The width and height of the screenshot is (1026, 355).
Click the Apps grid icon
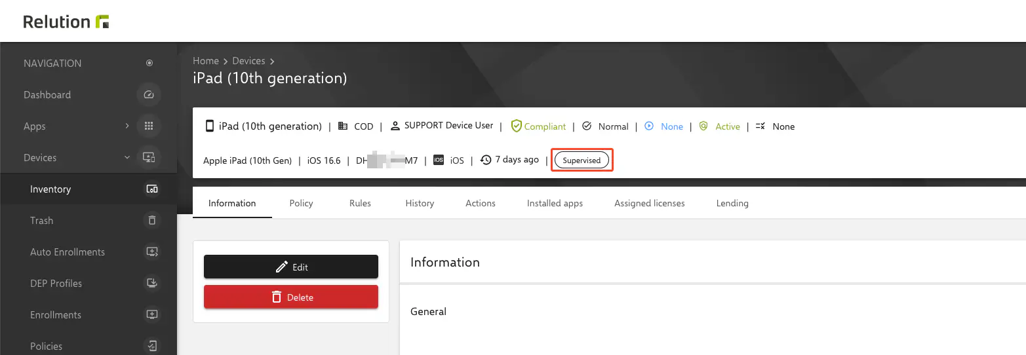pyautogui.click(x=149, y=126)
